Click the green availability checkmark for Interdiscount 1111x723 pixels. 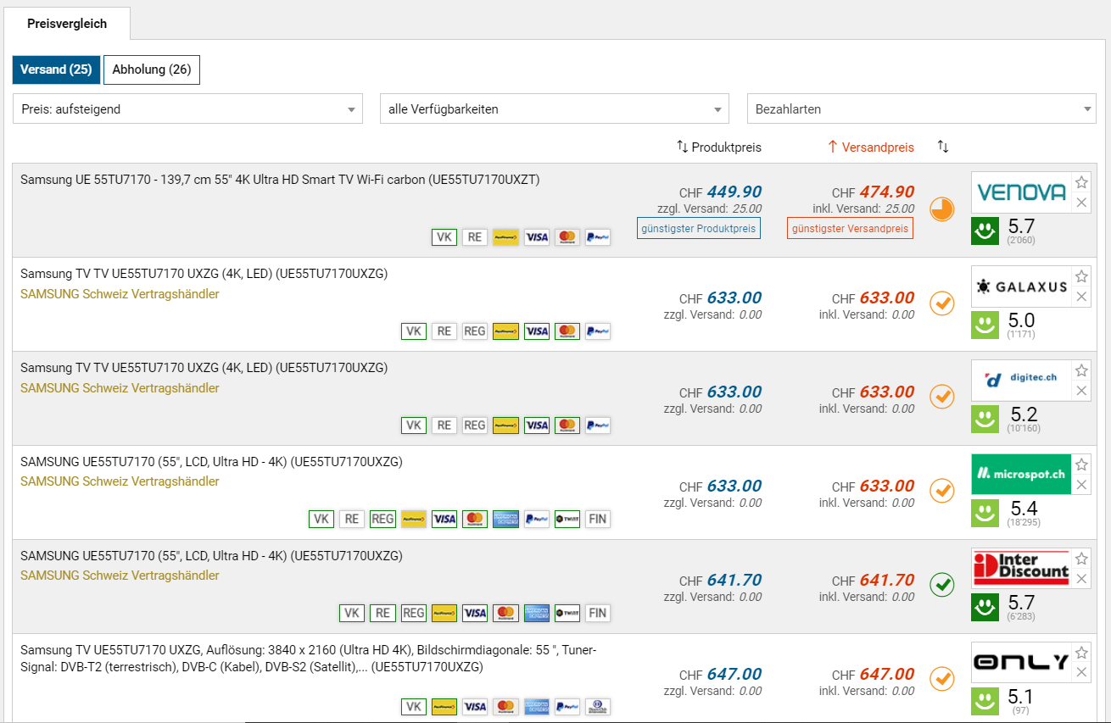941,584
